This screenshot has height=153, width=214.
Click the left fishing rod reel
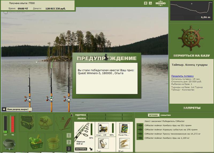28,99
